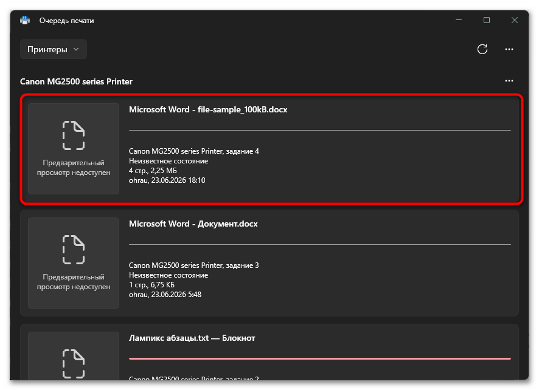Click the 'задание 4' job detail line
This screenshot has width=539, height=390.
(x=194, y=151)
